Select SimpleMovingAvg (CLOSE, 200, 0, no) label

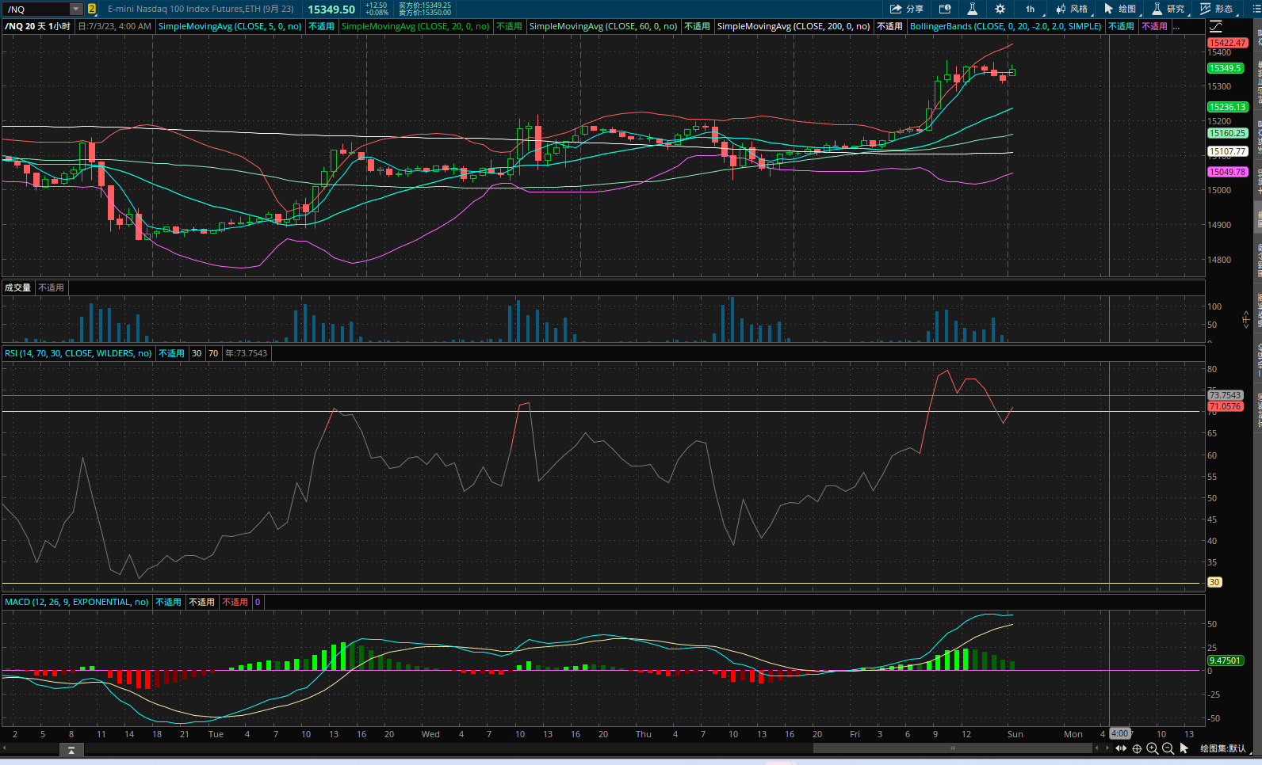coord(794,26)
